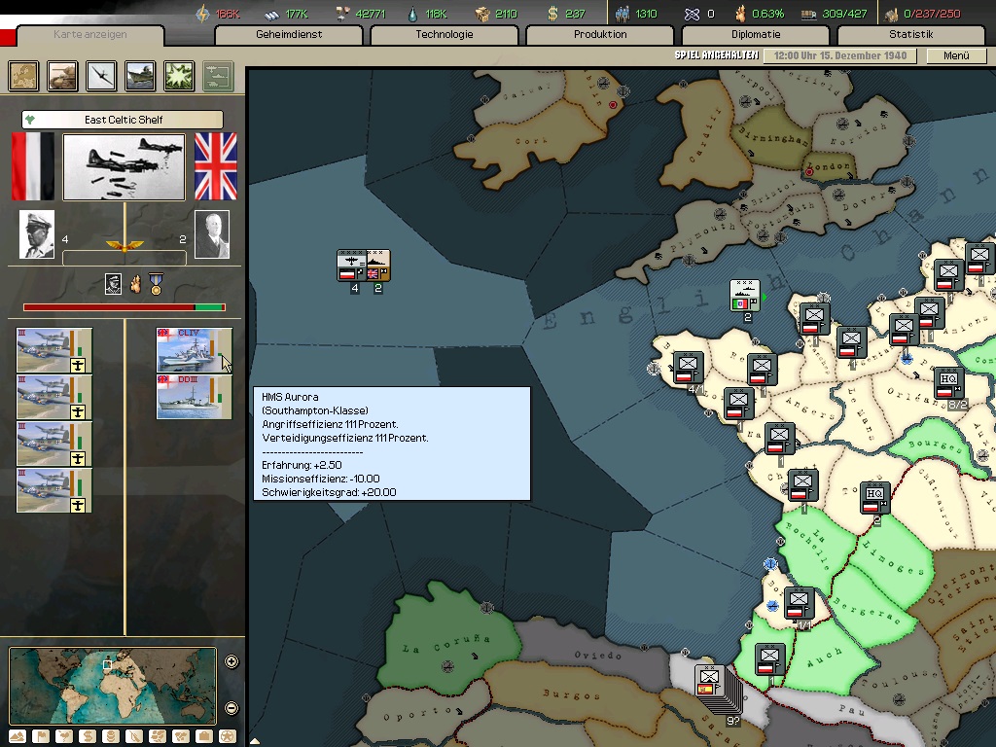Switch to the Technologie tab
Screen dimensions: 996x747
(x=445, y=35)
